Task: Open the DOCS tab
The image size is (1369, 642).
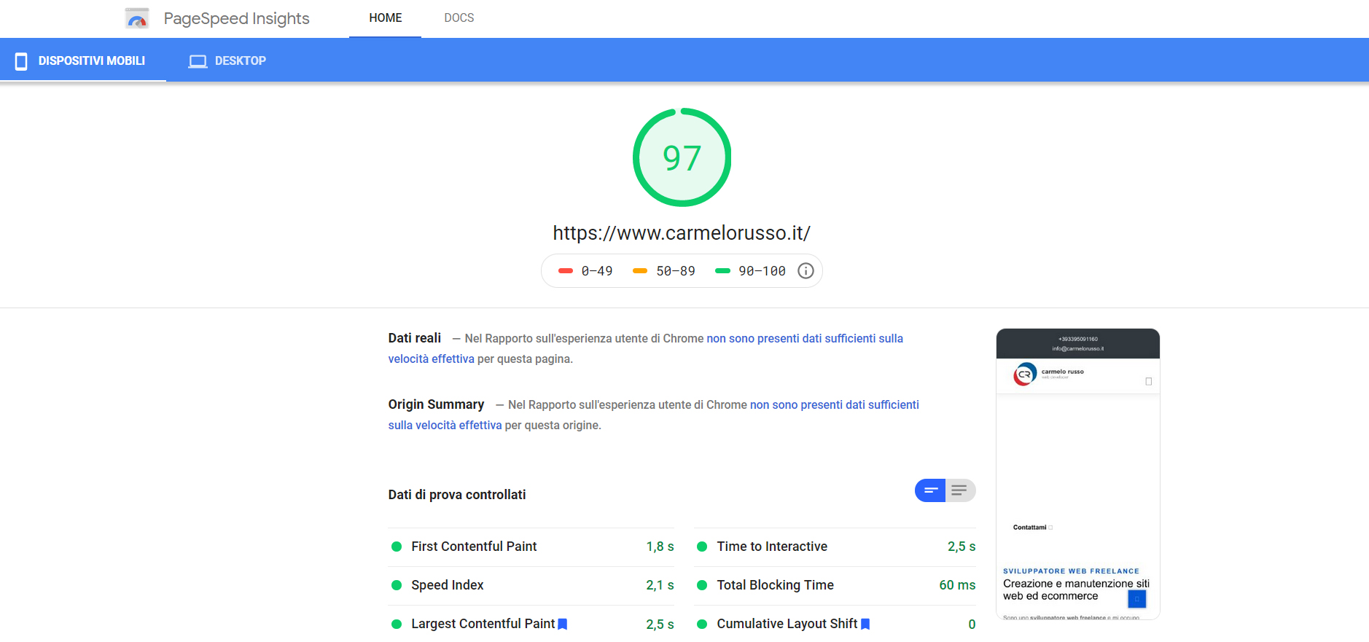Action: (x=459, y=18)
